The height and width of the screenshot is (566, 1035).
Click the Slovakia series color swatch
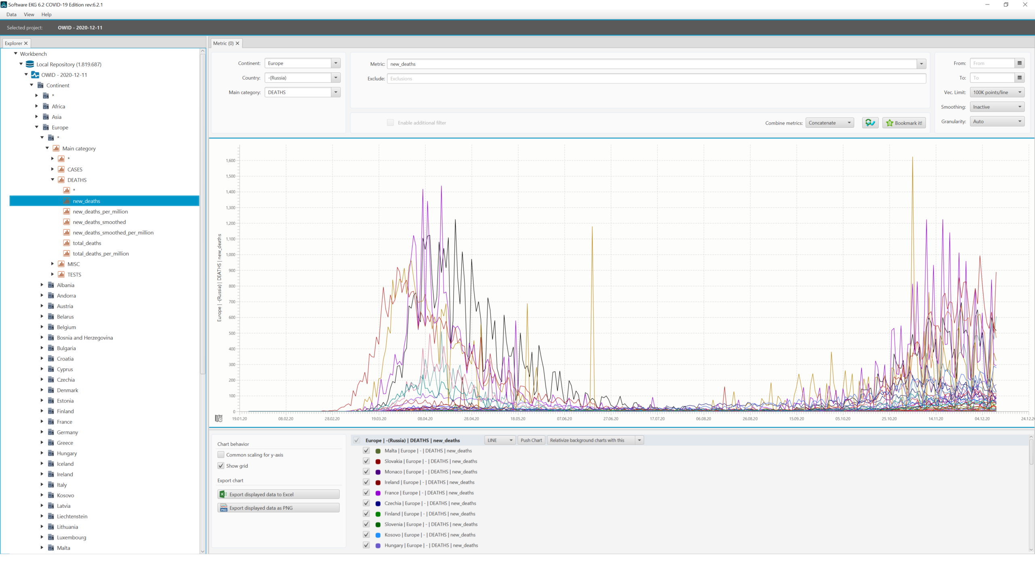tap(378, 462)
